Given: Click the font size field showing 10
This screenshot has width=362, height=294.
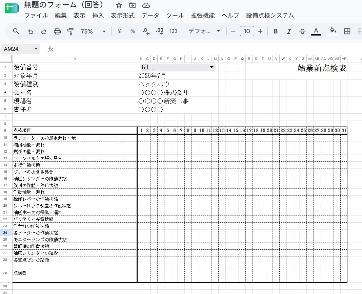Looking at the screenshot, I should [x=247, y=31].
